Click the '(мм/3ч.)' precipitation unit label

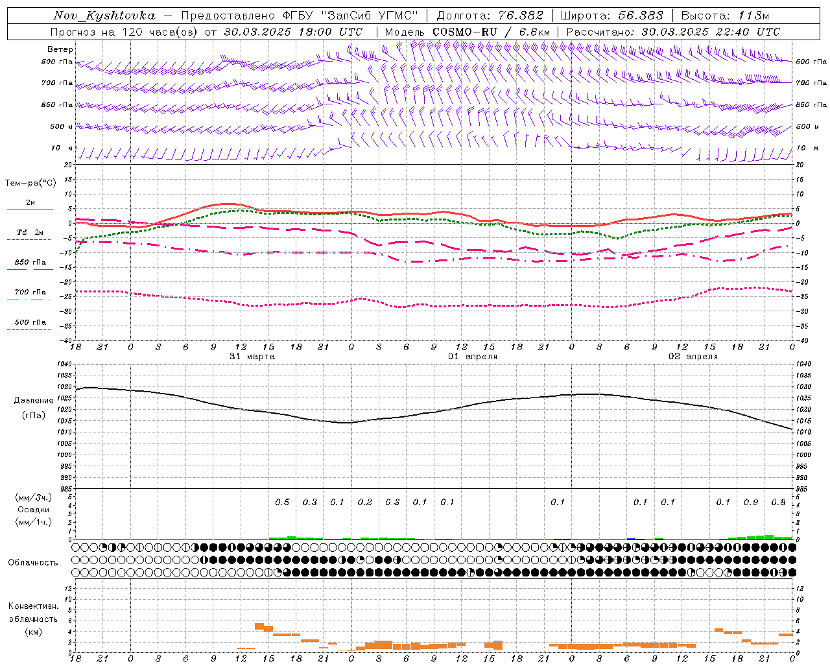point(34,497)
